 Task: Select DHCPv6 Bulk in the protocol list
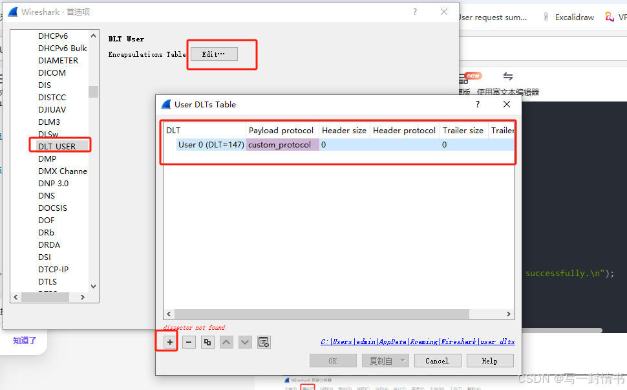tap(63, 49)
